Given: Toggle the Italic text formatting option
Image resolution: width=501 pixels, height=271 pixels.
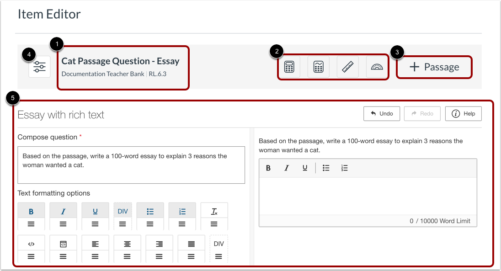Looking at the screenshot, I should [63, 211].
